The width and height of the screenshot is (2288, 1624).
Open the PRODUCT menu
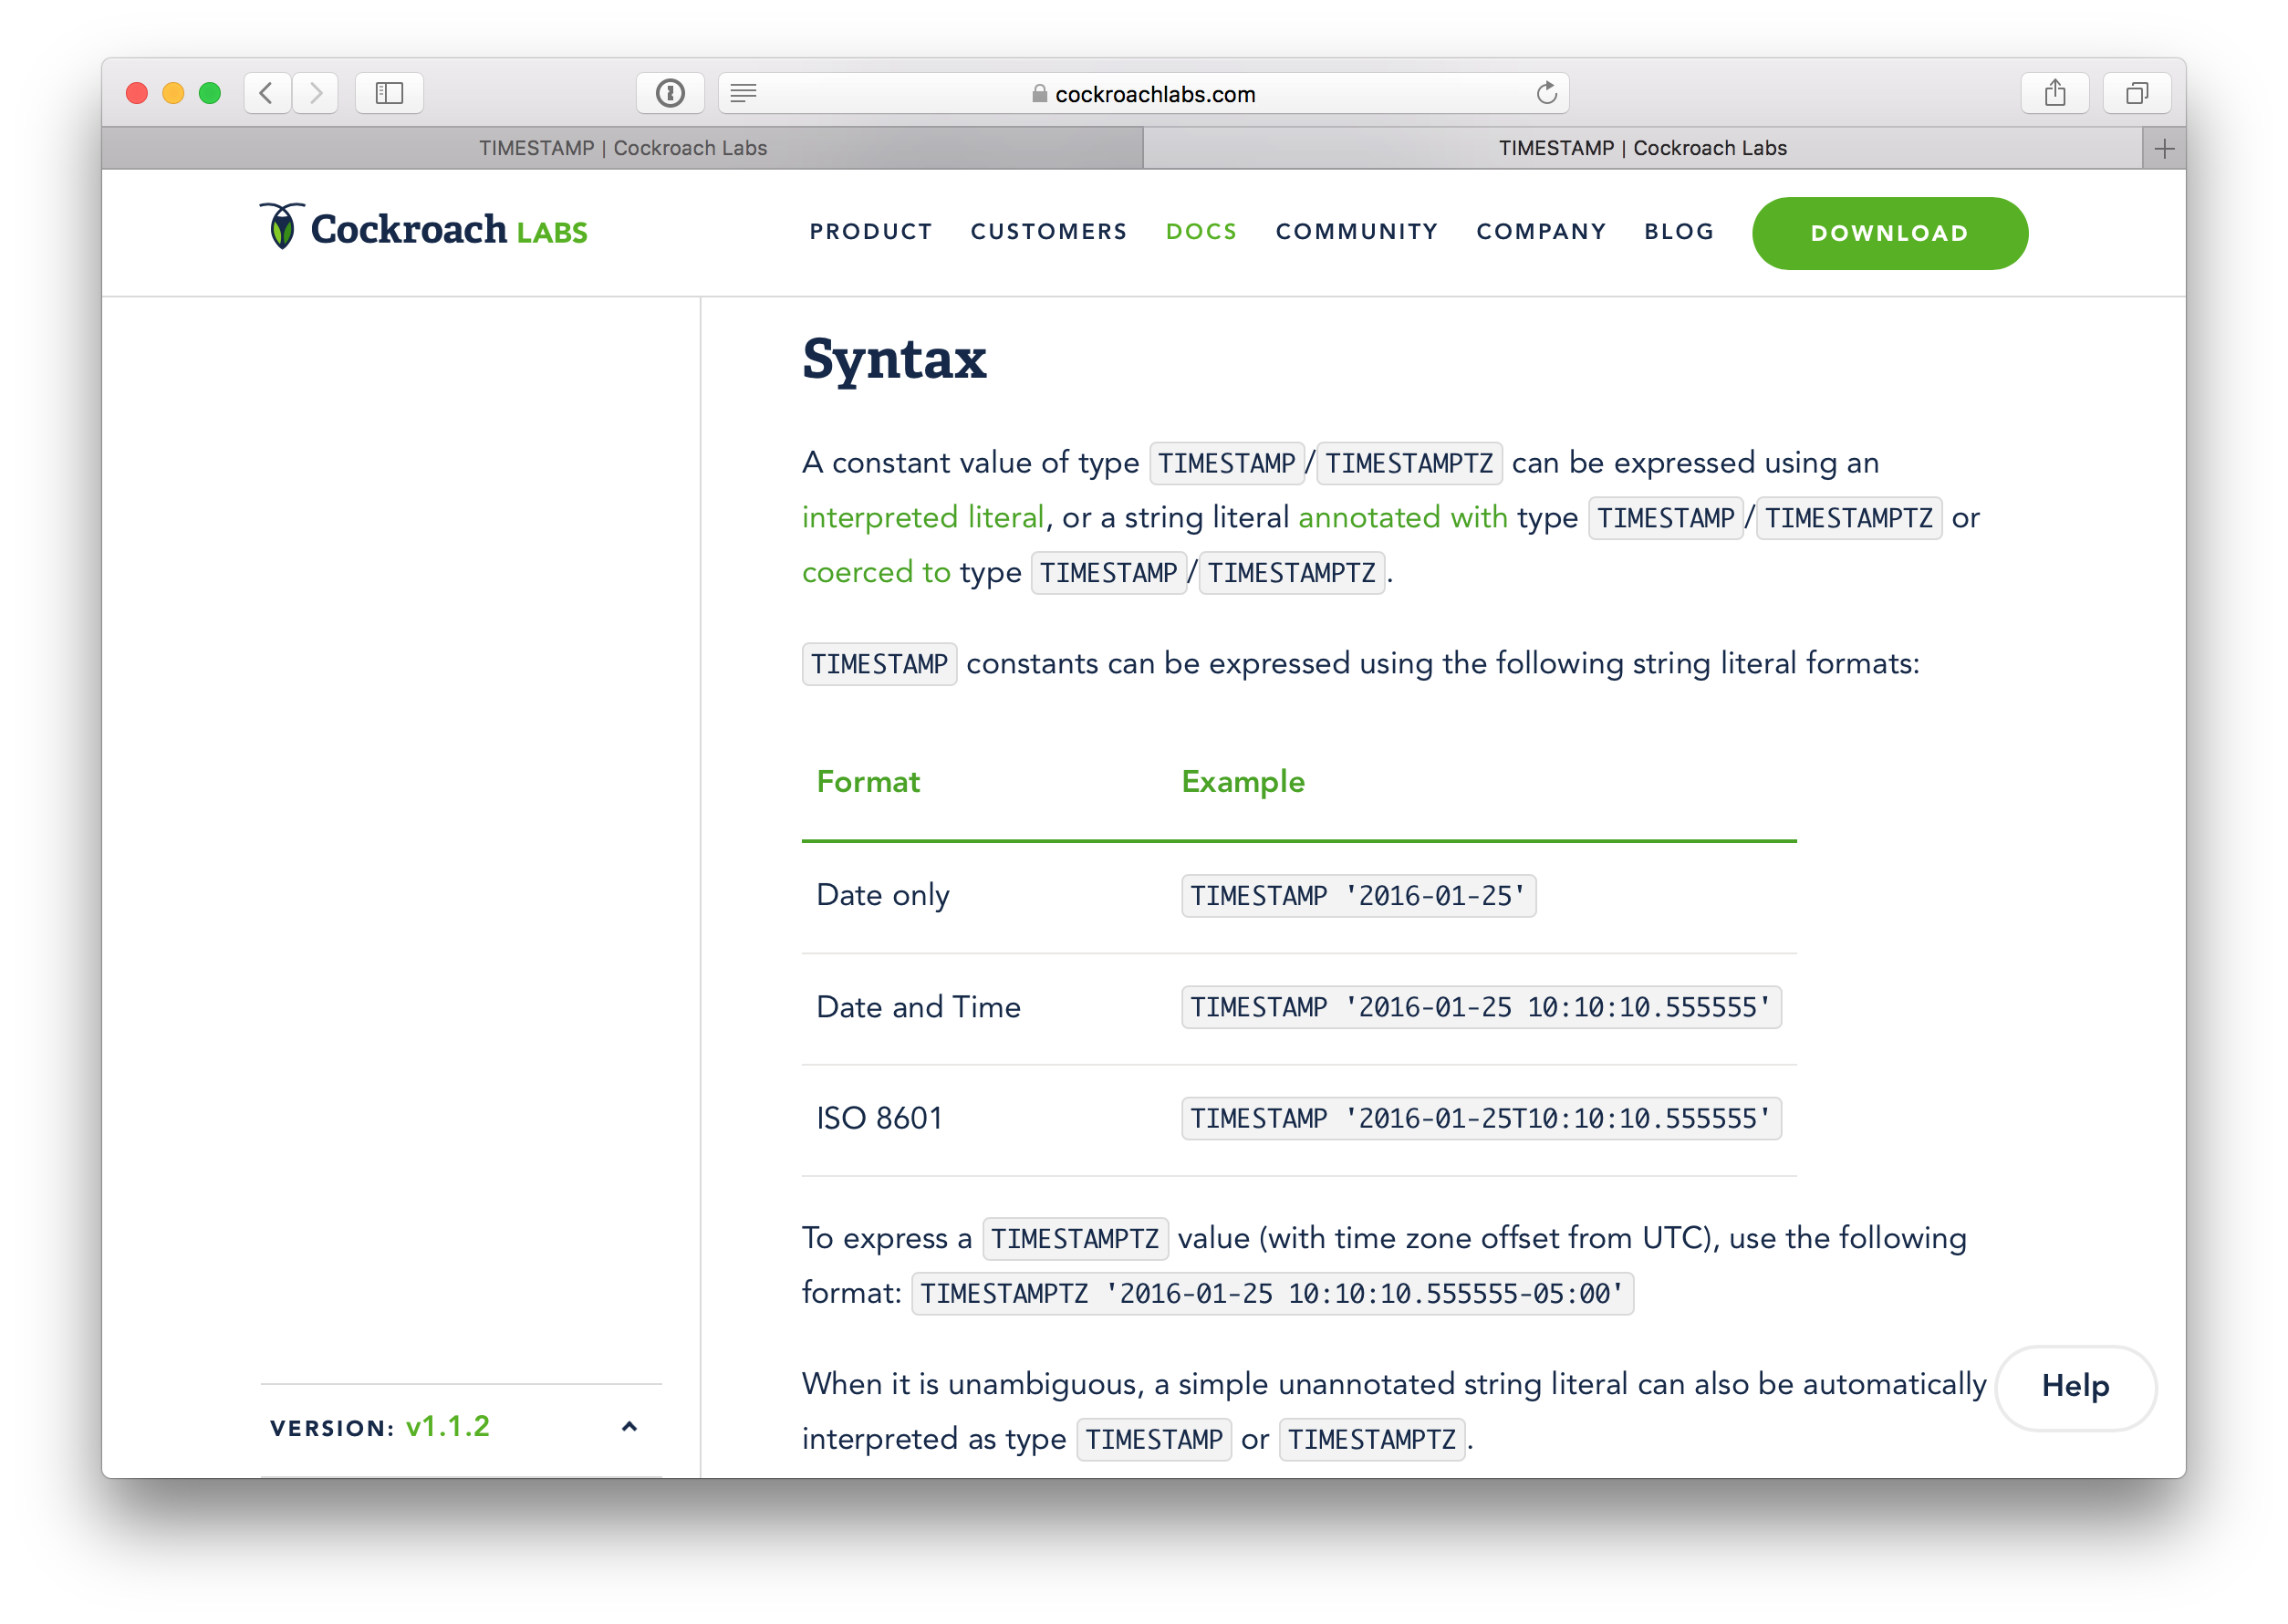(871, 232)
